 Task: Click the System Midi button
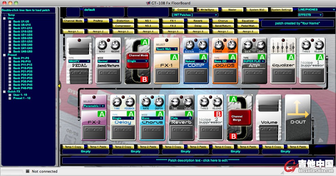point(257,9)
